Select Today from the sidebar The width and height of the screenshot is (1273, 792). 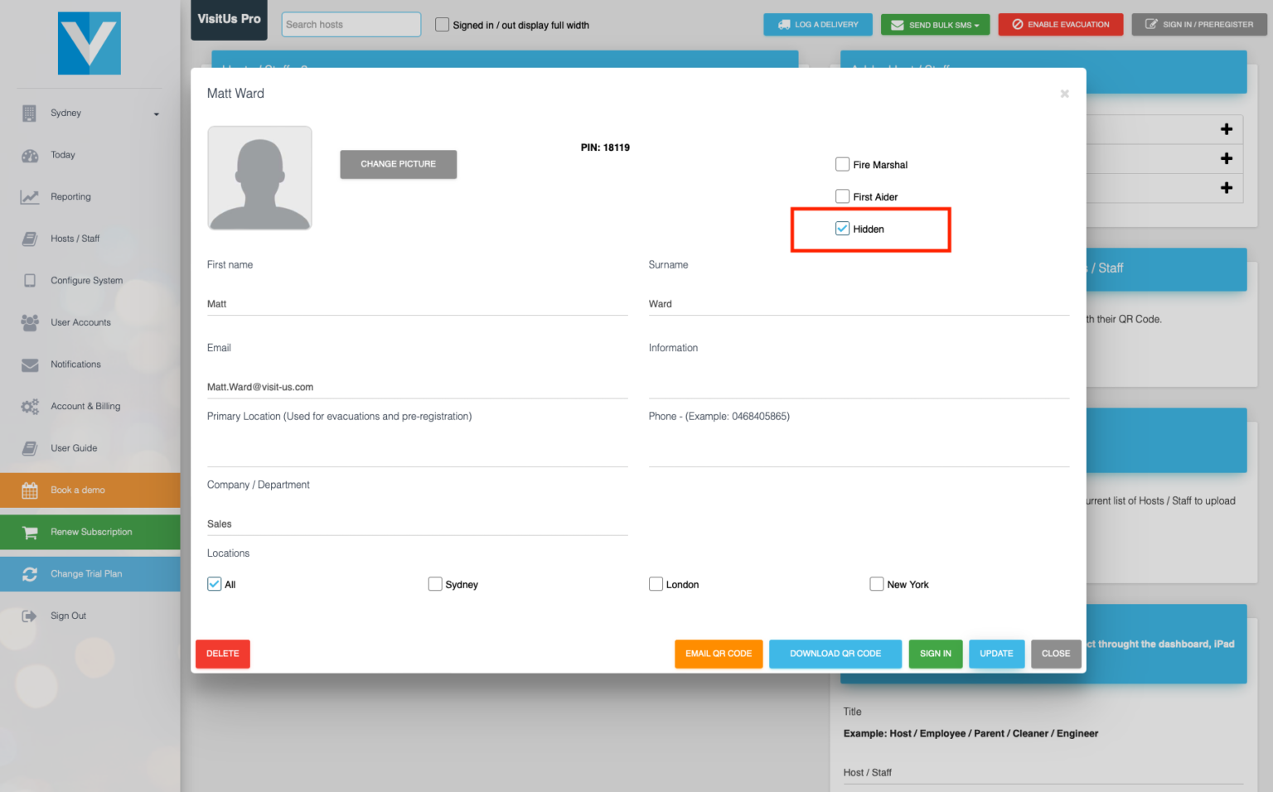[30, 155]
